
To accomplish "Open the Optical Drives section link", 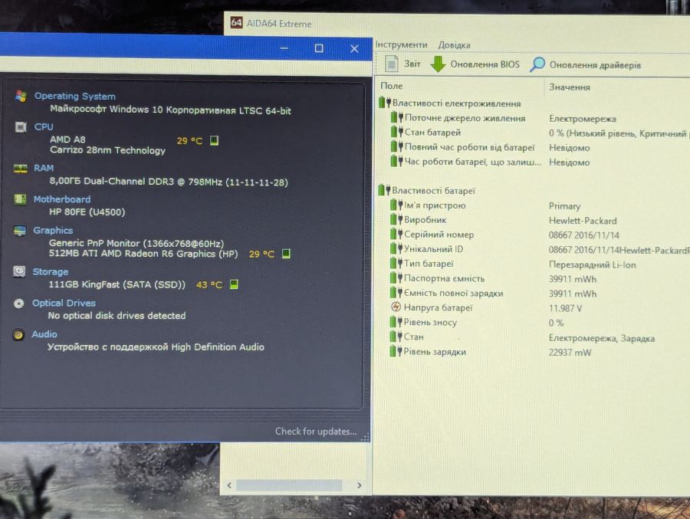I will click(x=64, y=303).
